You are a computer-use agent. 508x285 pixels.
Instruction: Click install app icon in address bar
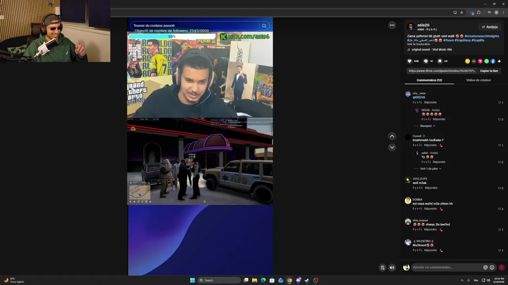click(x=455, y=13)
